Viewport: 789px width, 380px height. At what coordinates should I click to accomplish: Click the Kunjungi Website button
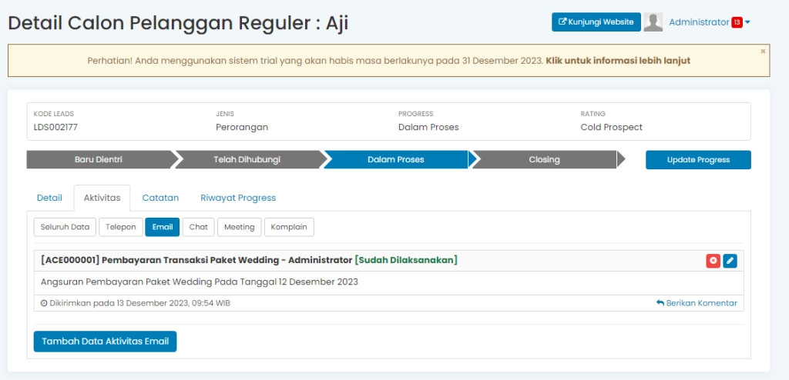pyautogui.click(x=596, y=22)
